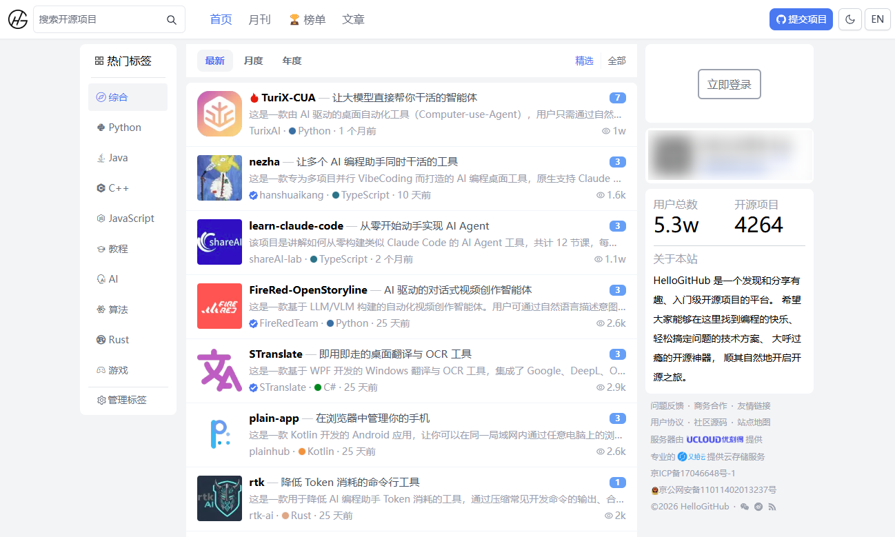Click the 提交项目 button
This screenshot has height=537, width=895.
point(801,19)
